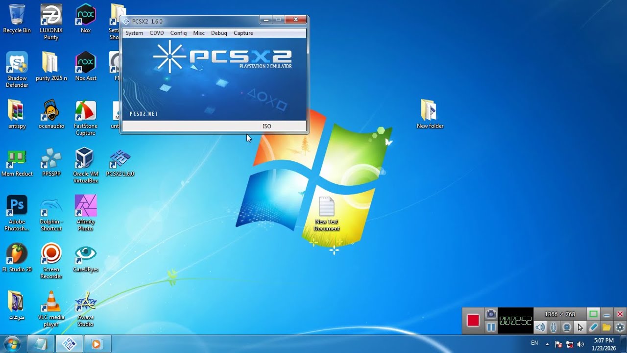Select the Nox desktop shortcut

86,19
